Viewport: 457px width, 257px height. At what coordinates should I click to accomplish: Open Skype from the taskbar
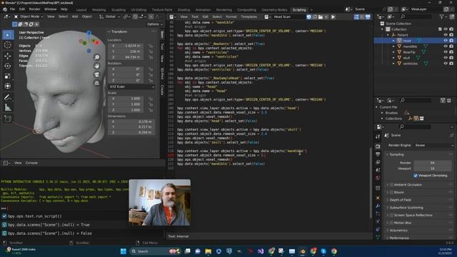[323, 251]
